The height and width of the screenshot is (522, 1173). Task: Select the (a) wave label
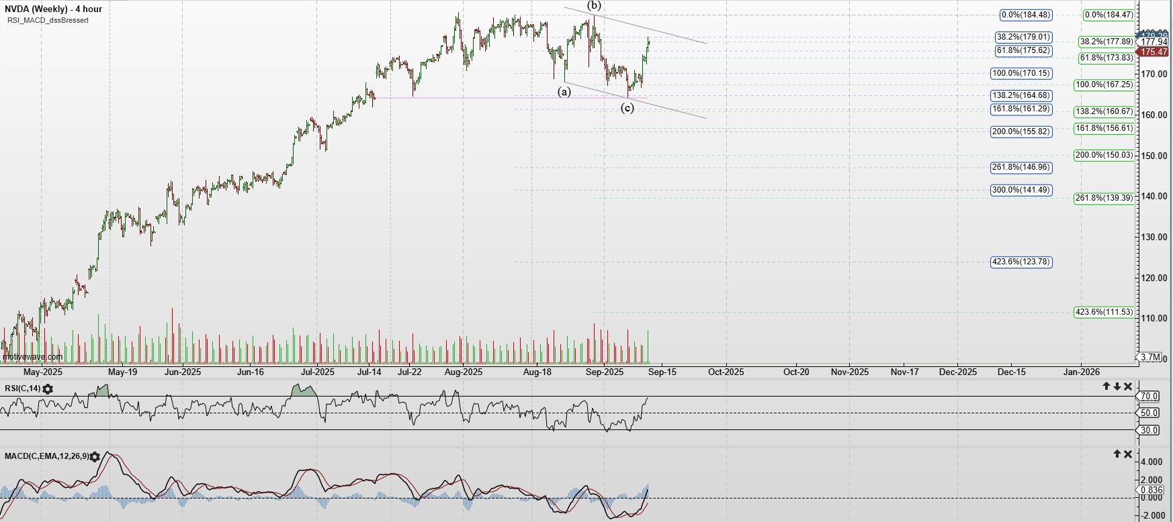(x=564, y=91)
